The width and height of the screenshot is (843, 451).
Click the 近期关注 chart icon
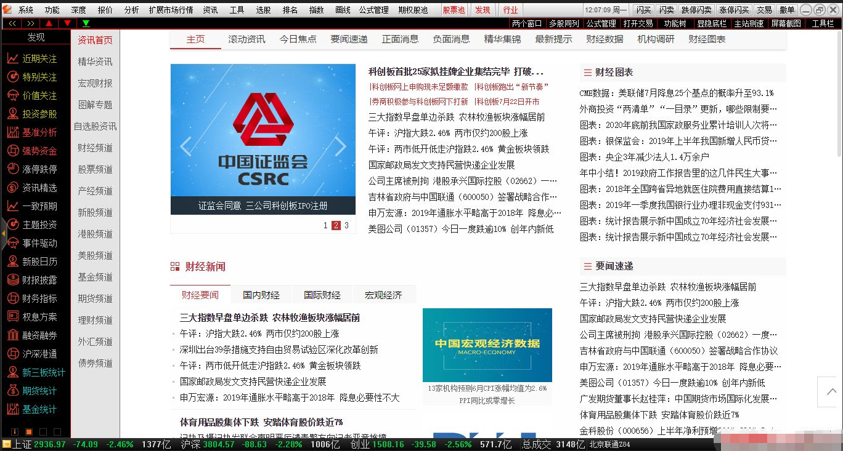12,58
